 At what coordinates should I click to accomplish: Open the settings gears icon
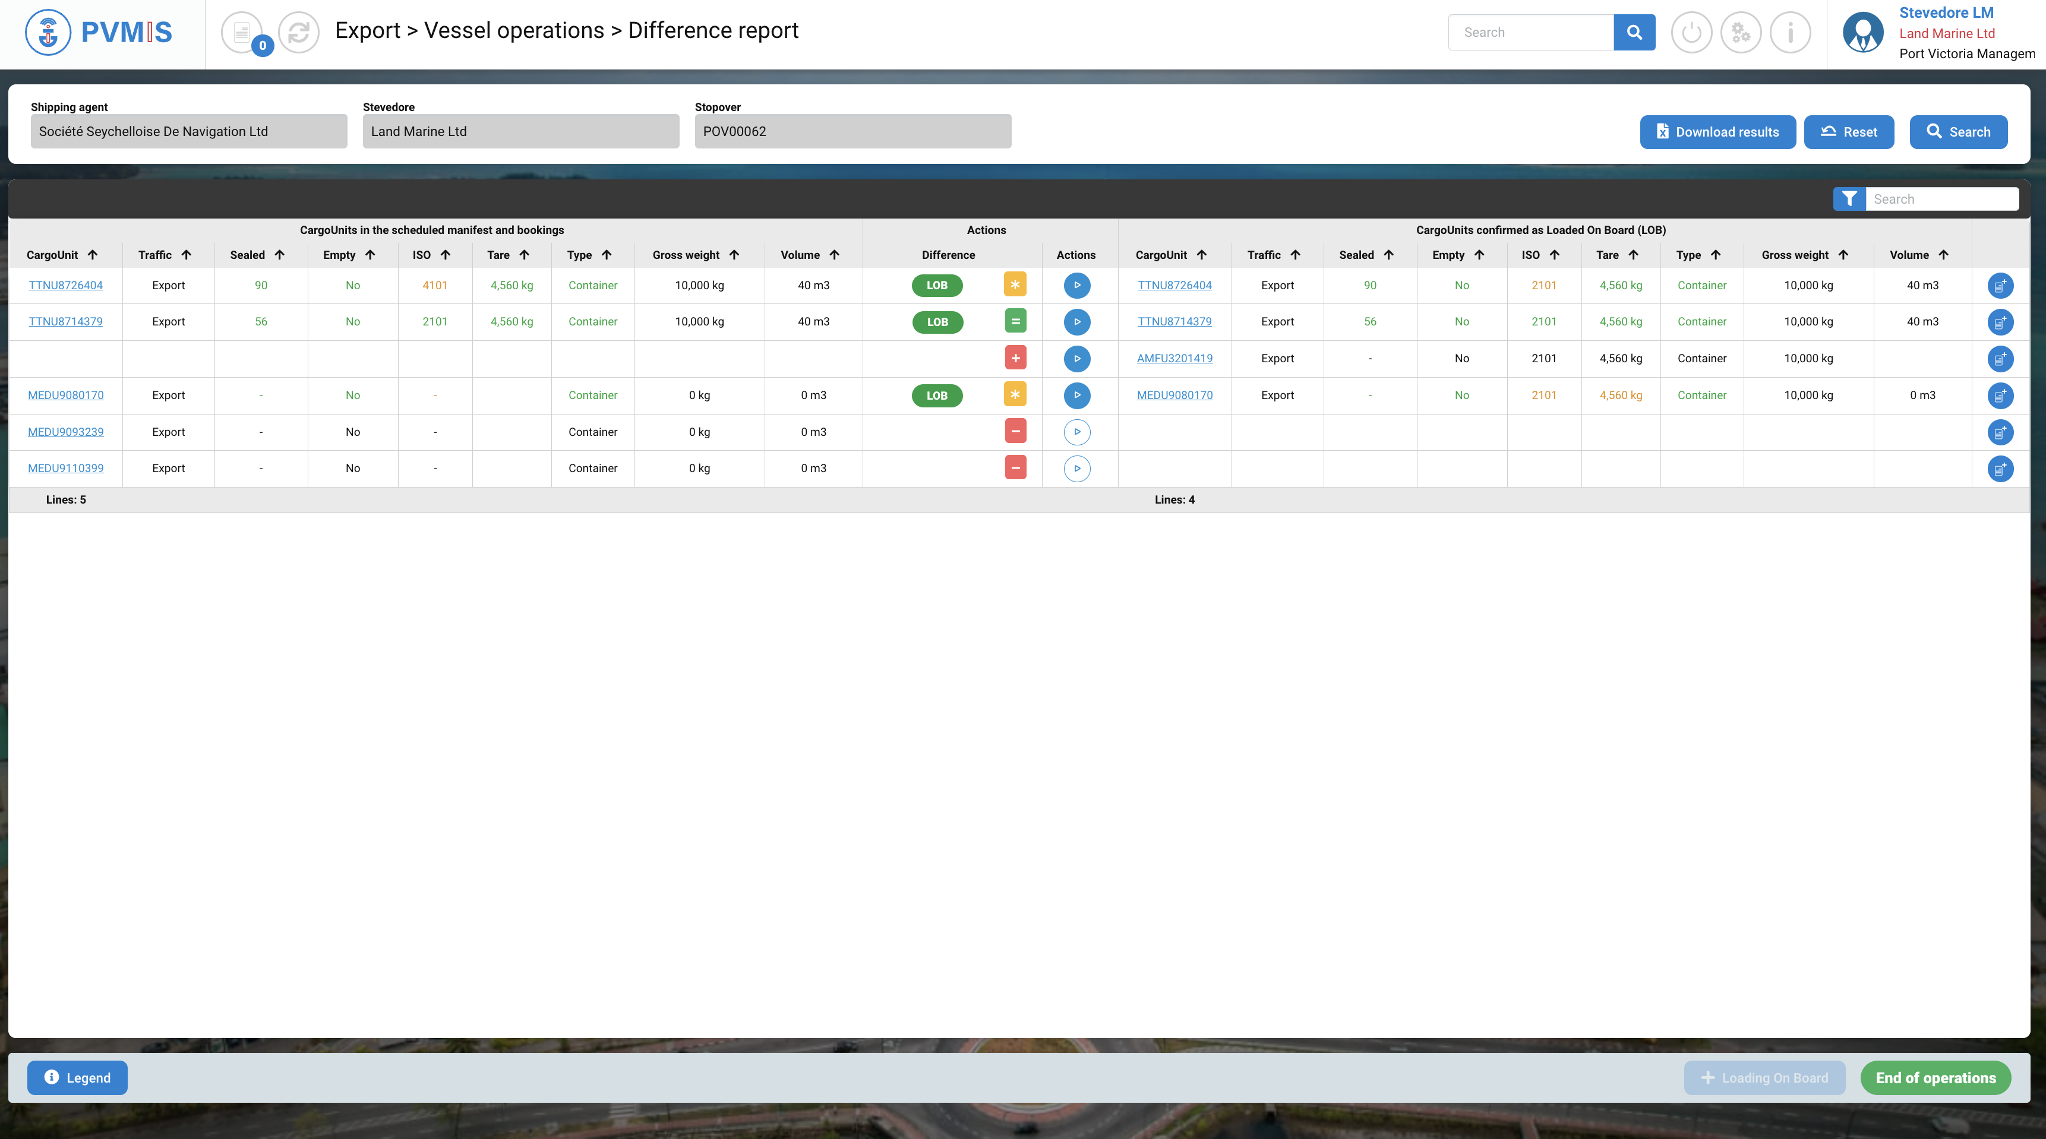click(1740, 33)
